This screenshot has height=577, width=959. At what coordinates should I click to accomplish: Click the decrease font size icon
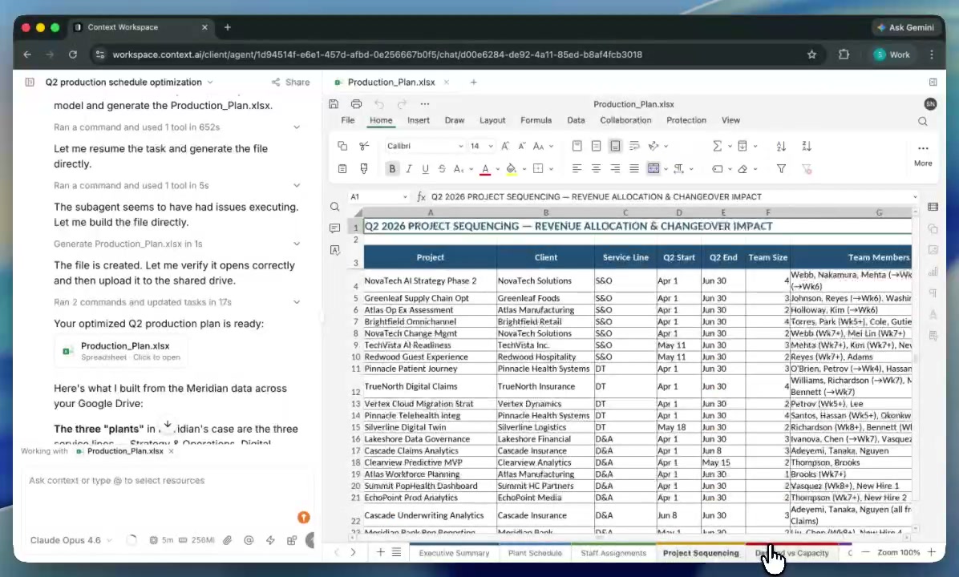coord(522,146)
